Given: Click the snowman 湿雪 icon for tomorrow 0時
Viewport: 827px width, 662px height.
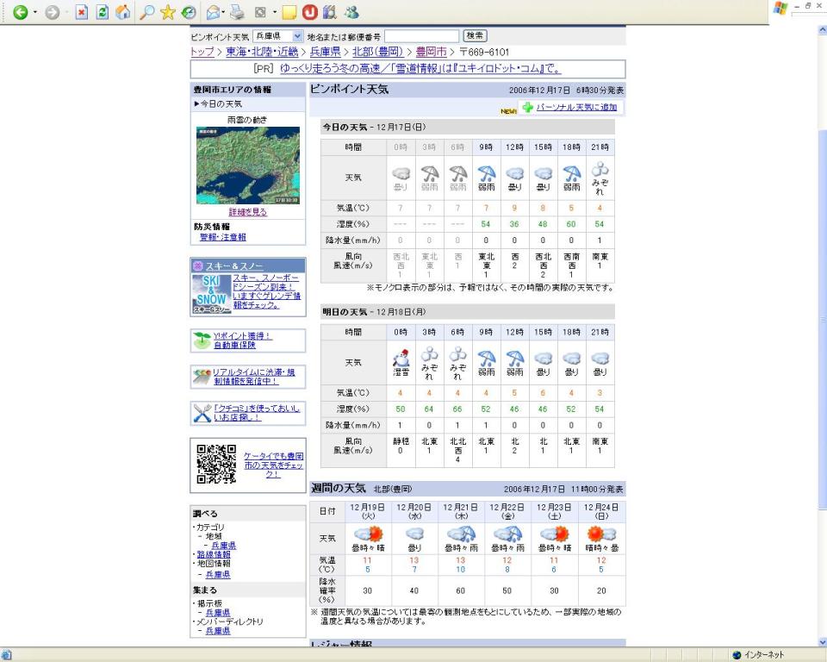Looking at the screenshot, I should tap(401, 358).
